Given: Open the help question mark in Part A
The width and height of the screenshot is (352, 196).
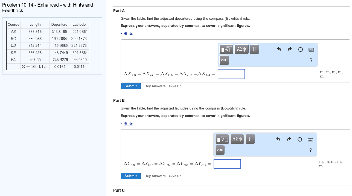Looking at the screenshot, I should point(311,60).
